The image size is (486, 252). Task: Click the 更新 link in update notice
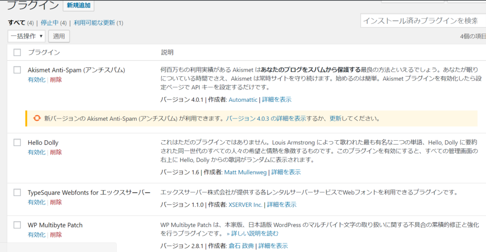[x=336, y=118]
